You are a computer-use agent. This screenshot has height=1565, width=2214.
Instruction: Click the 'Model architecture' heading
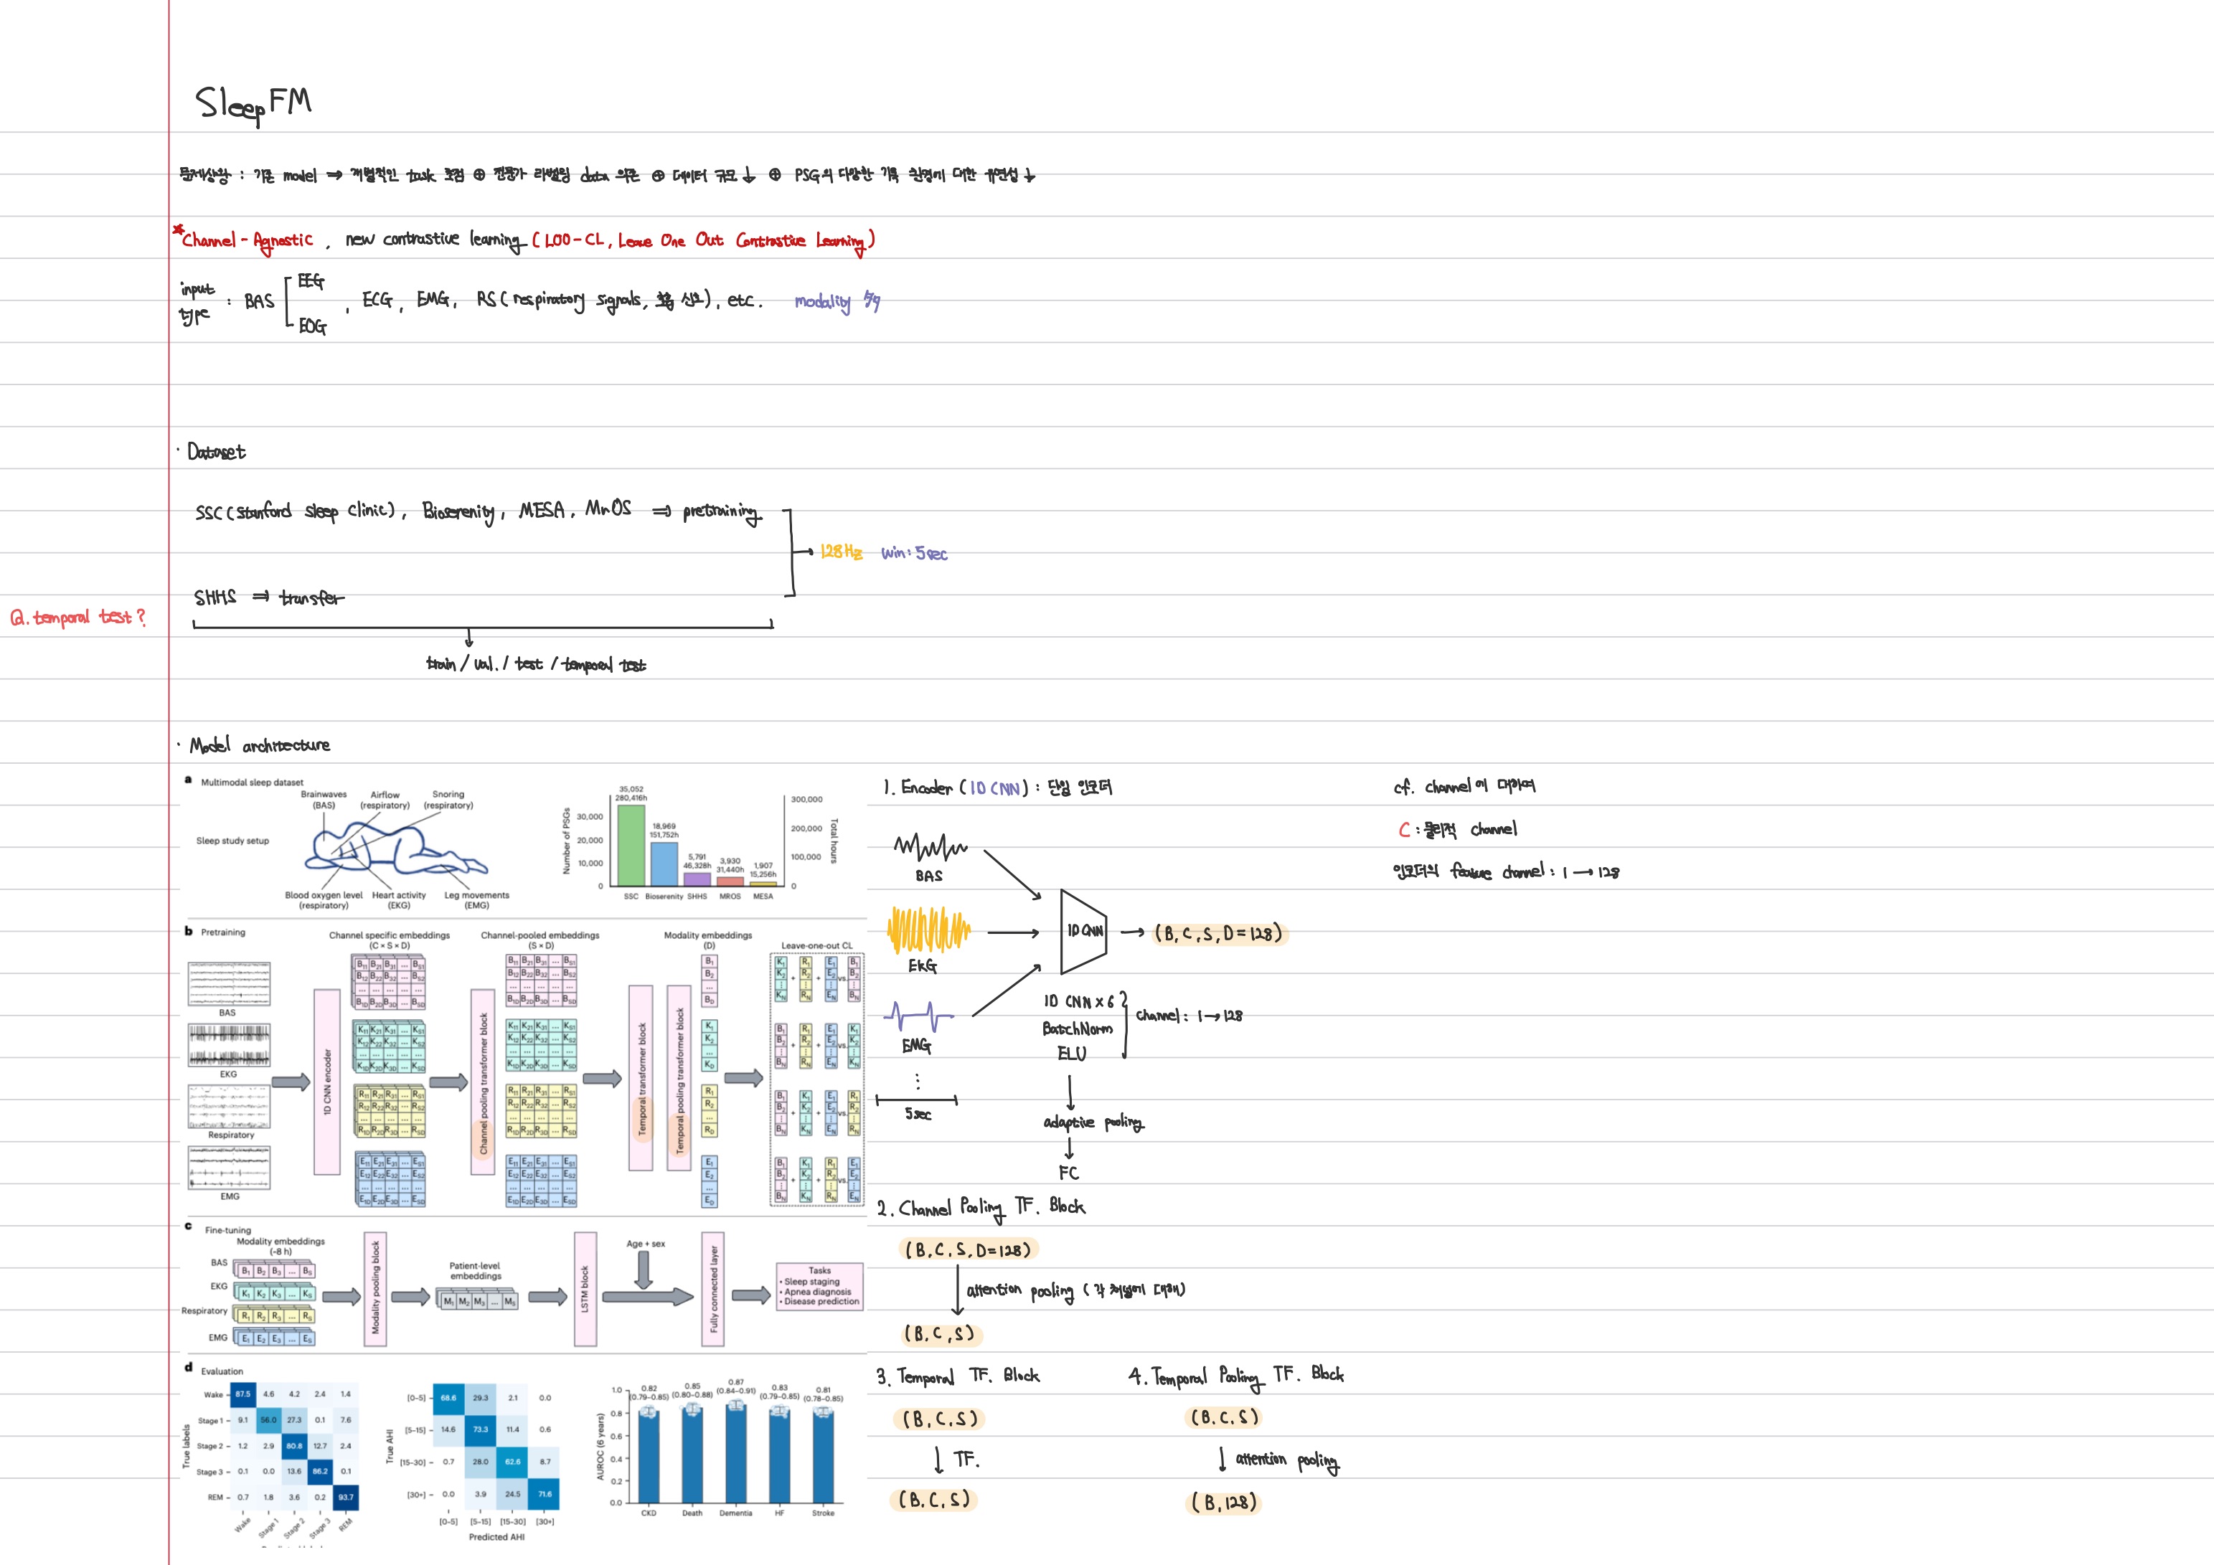coord(260,745)
